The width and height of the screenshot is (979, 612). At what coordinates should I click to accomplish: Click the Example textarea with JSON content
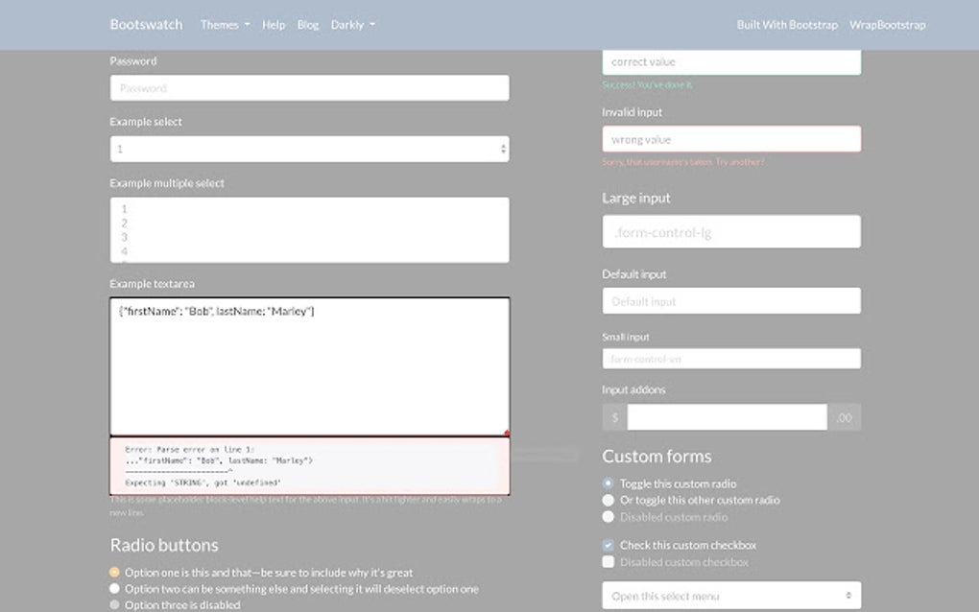(308, 365)
